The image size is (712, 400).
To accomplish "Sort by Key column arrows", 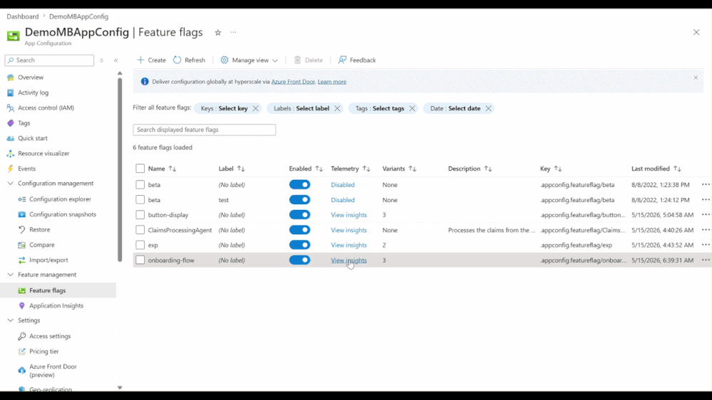I will point(558,169).
